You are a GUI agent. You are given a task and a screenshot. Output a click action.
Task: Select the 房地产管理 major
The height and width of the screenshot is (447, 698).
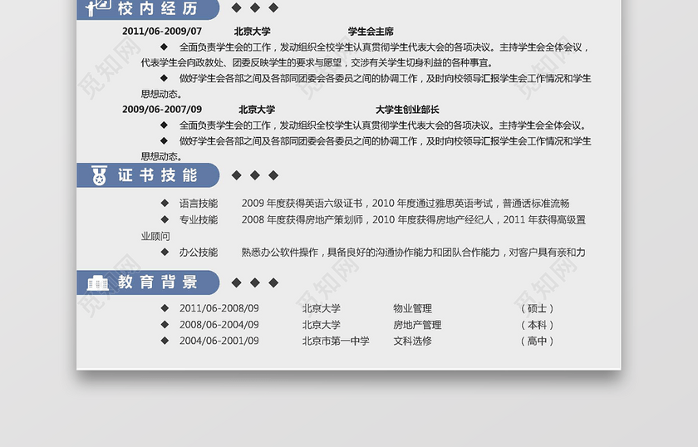point(417,325)
